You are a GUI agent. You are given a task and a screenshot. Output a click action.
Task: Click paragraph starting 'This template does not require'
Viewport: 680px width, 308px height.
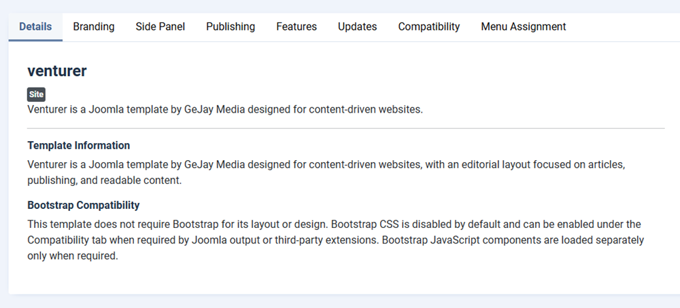(x=335, y=240)
